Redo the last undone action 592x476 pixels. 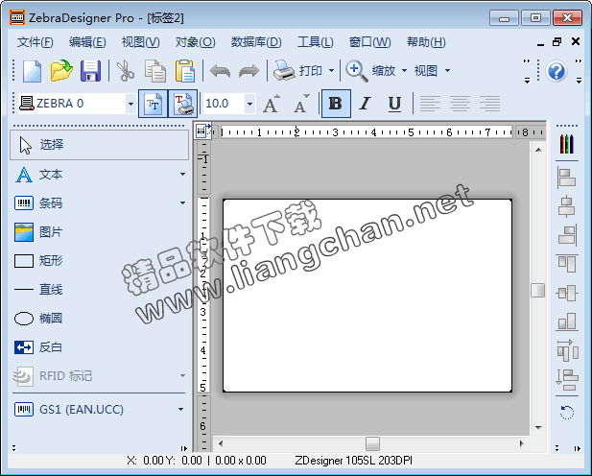click(x=249, y=71)
